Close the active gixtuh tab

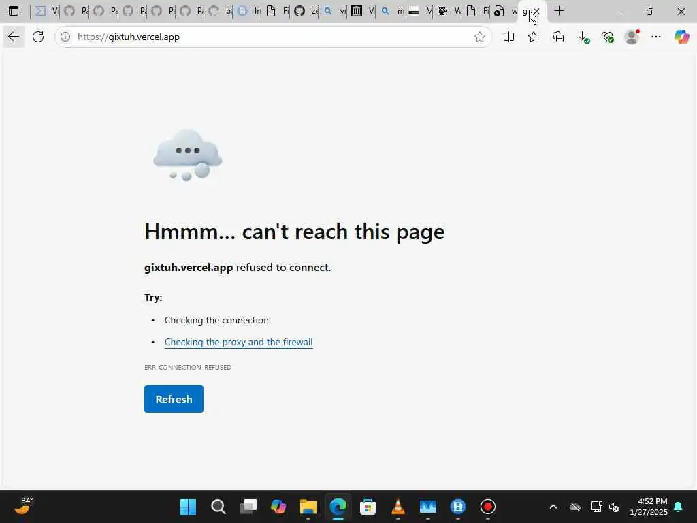point(537,11)
